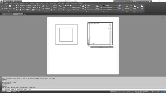Expand the Layers panel
Image resolution: width=166 pixels, height=93 pixels.
[x=69, y=12]
